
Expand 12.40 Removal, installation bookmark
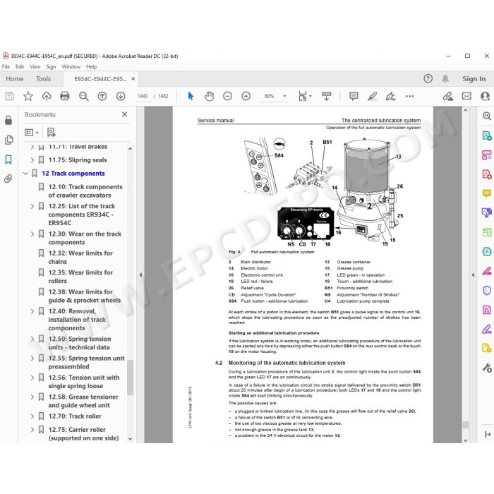point(32,311)
